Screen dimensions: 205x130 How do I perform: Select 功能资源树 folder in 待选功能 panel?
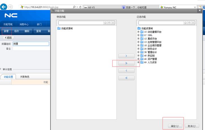point(67,28)
